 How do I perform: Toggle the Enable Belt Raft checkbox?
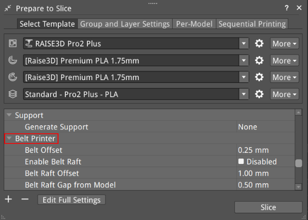[x=241, y=162]
